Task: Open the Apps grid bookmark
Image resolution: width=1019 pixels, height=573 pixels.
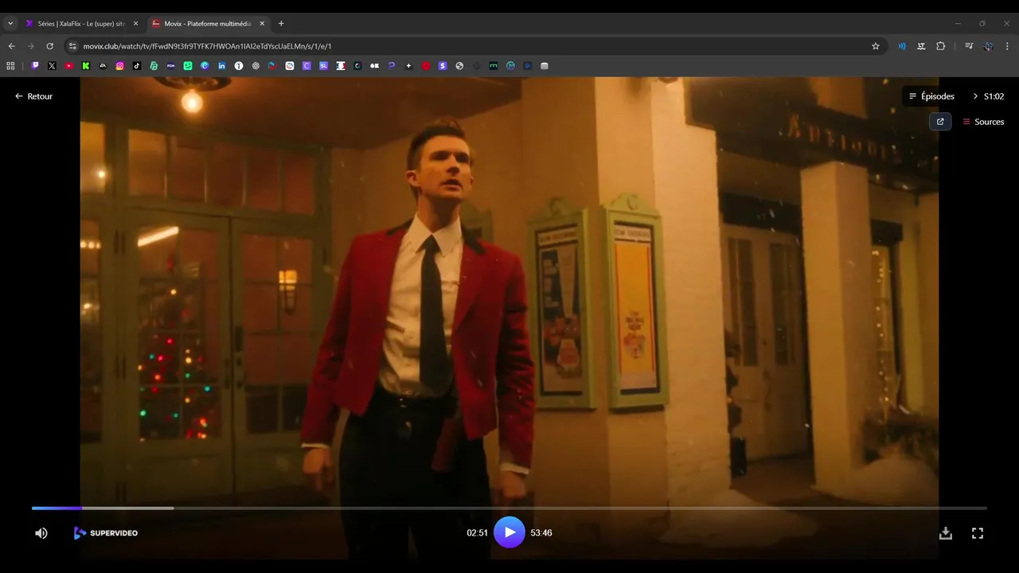Action: click(11, 66)
